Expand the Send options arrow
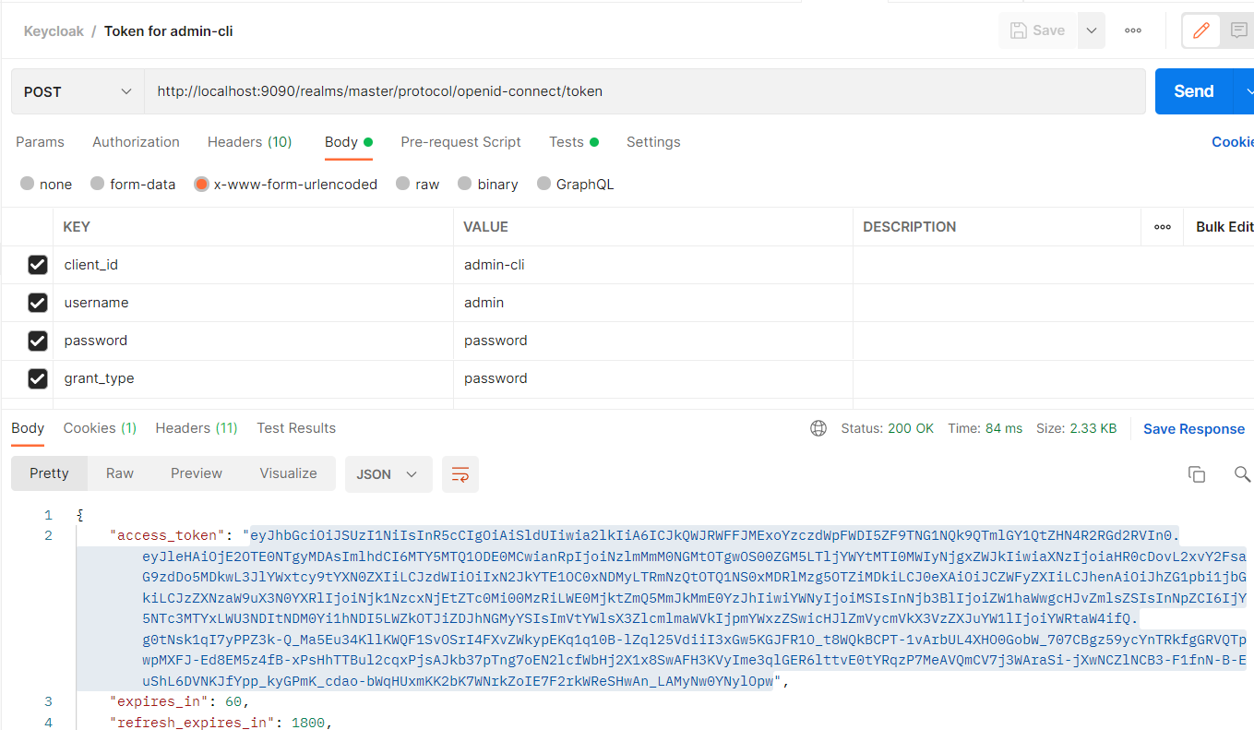 (1246, 91)
